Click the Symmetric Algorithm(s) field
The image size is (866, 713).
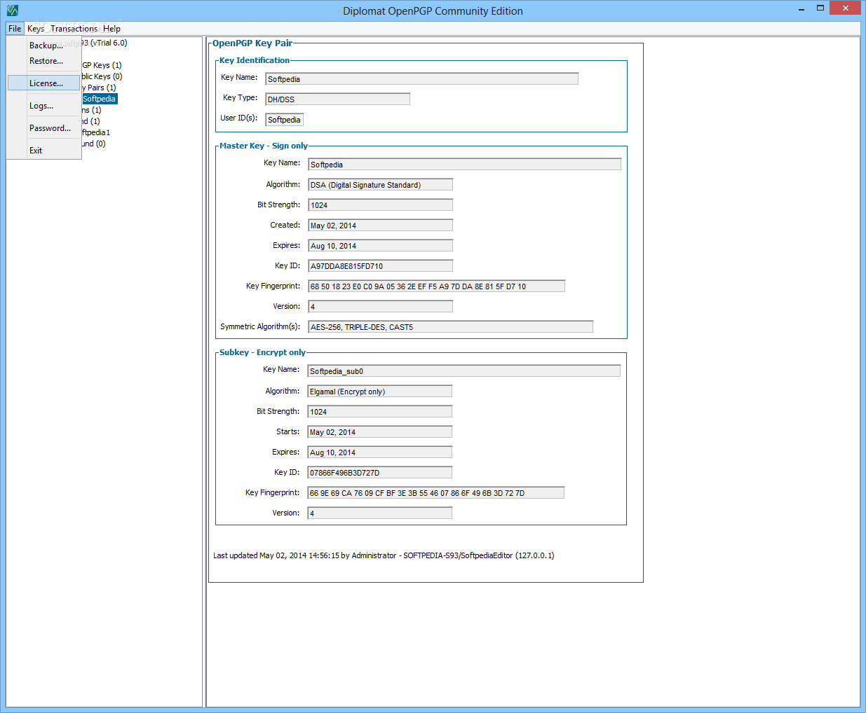pos(450,327)
